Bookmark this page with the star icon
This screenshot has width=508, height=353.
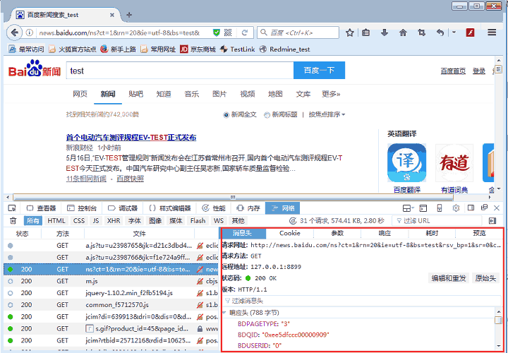pyautogui.click(x=349, y=32)
